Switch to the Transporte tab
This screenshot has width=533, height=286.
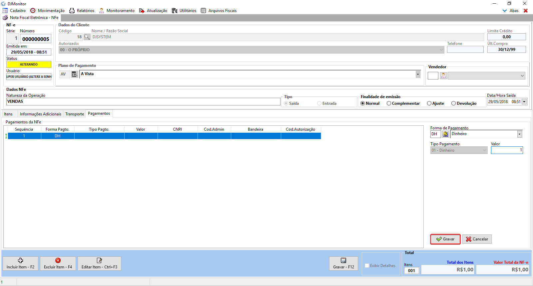tap(75, 114)
